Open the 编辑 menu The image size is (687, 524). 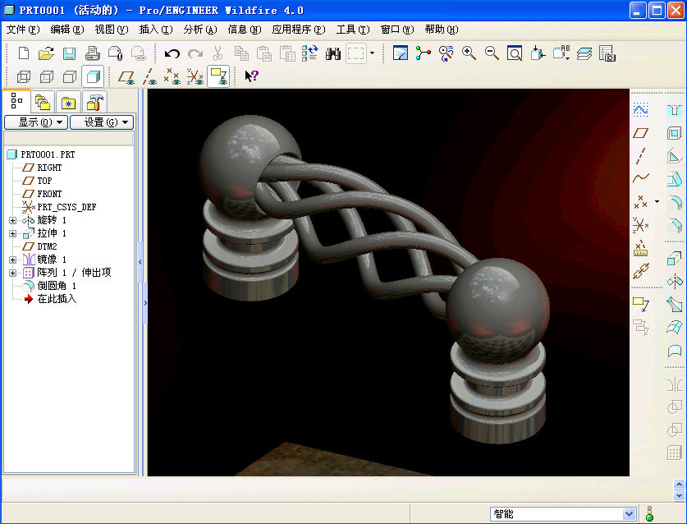pyautogui.click(x=67, y=30)
